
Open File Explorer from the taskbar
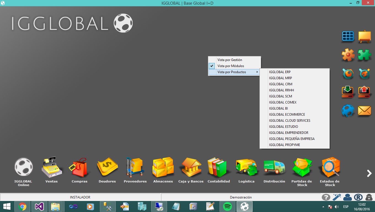click(x=55, y=206)
